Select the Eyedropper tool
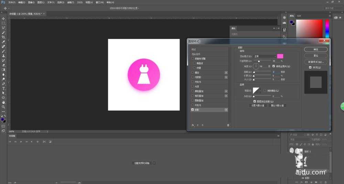 click(x=3, y=42)
